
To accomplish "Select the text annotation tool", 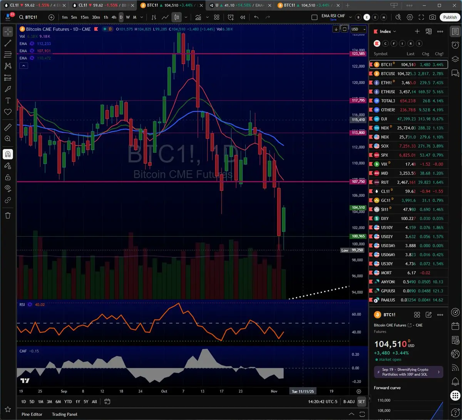I will point(8,101).
